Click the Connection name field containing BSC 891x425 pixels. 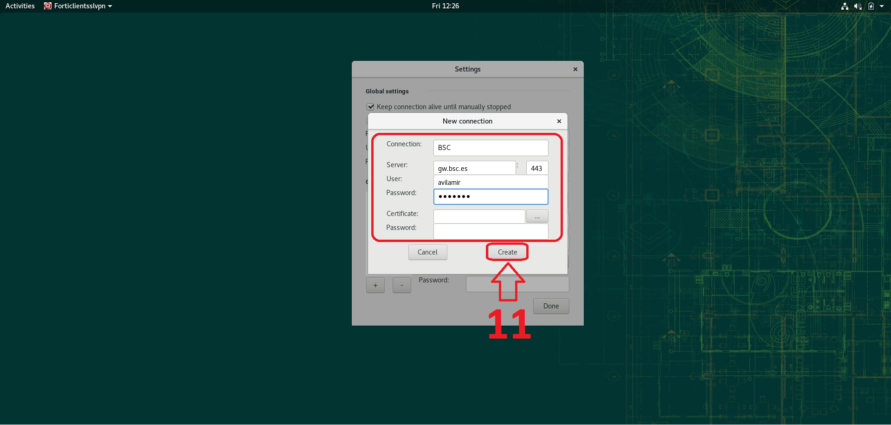click(x=491, y=148)
